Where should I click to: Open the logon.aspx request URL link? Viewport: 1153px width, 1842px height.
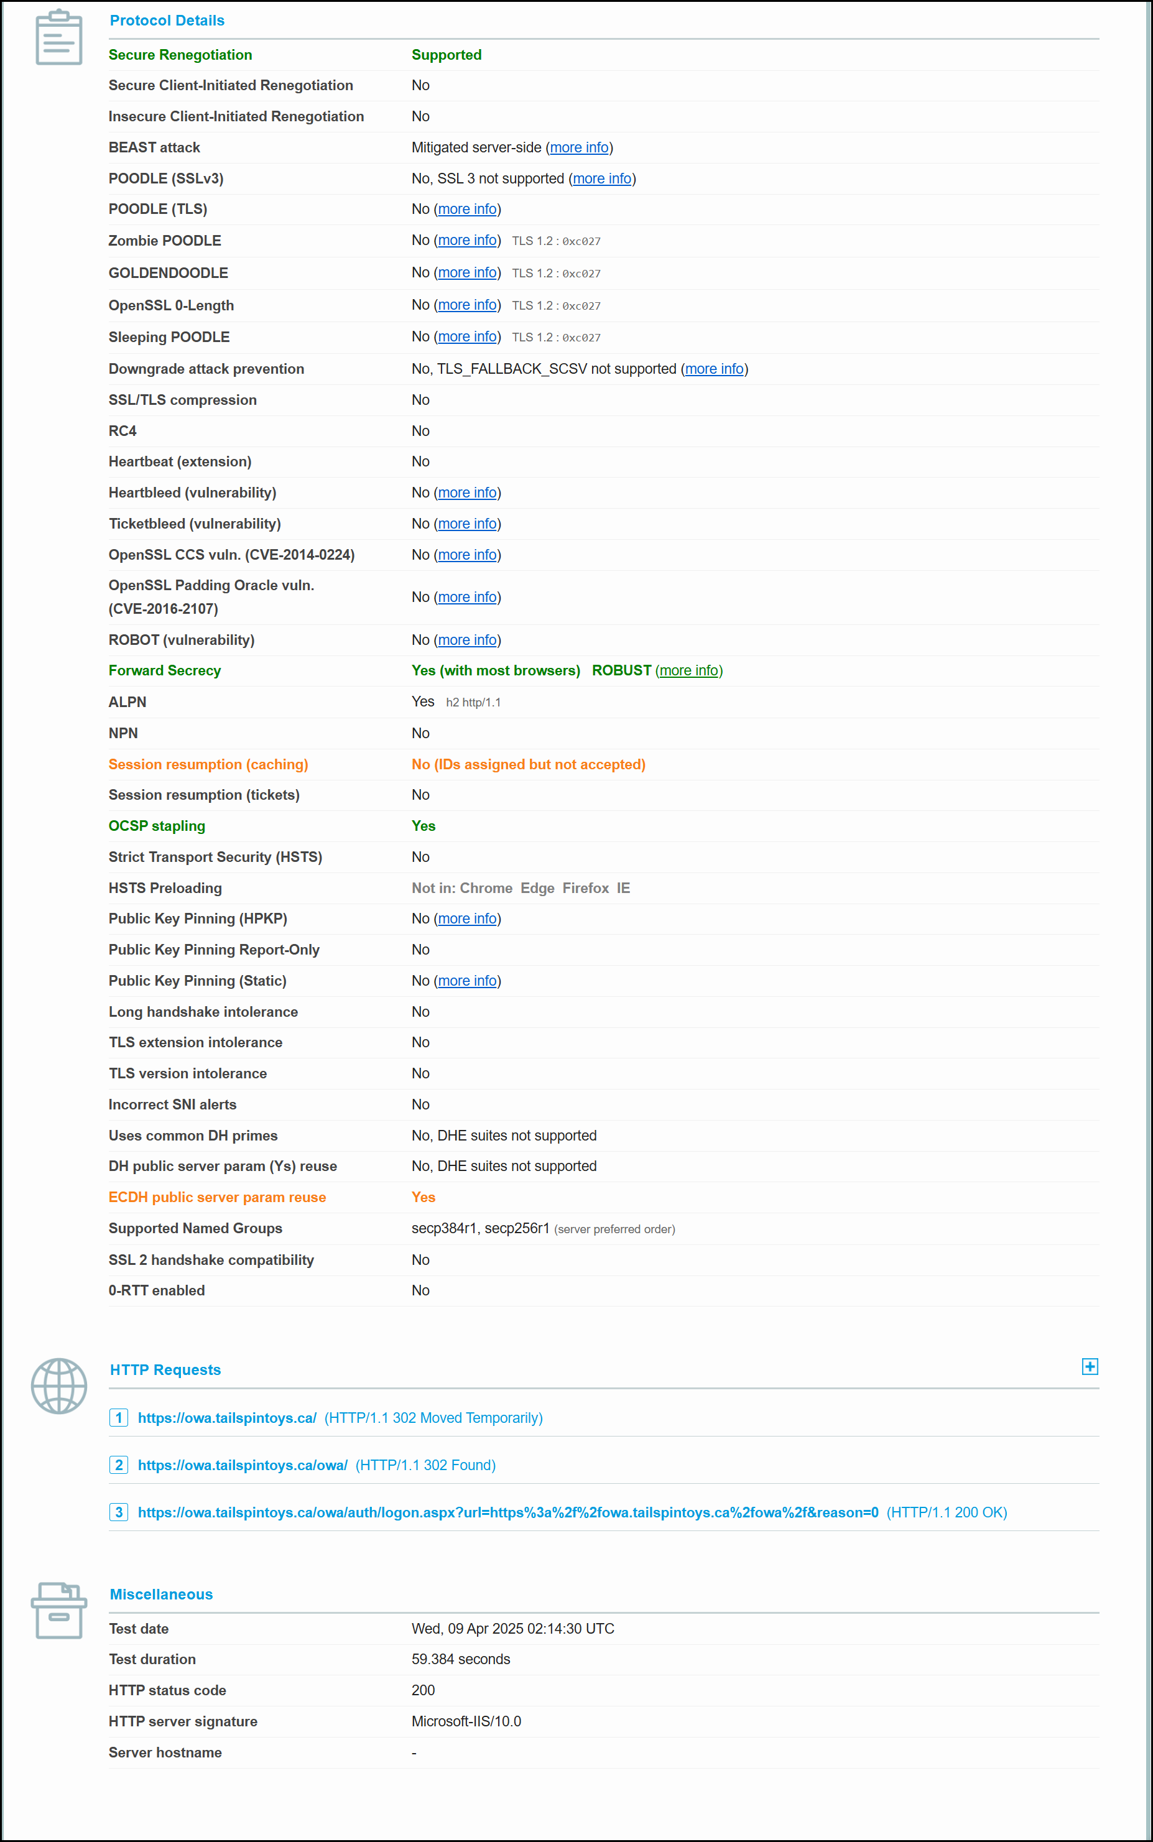[x=508, y=1512]
